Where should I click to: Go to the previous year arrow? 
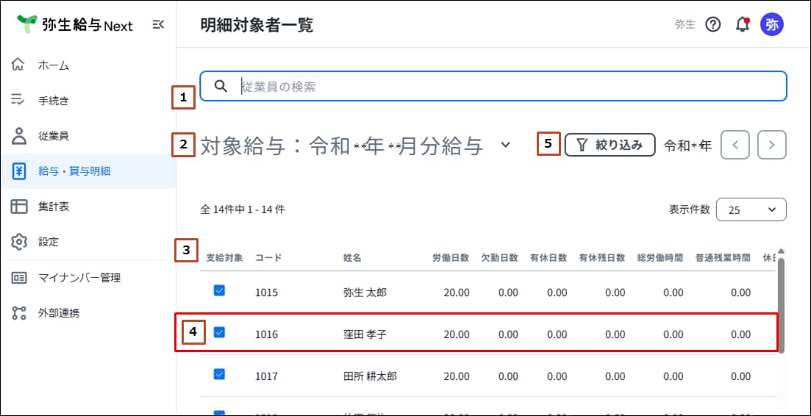tap(735, 146)
